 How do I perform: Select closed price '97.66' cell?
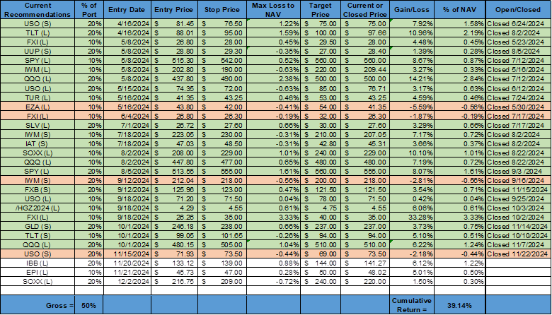365,33
